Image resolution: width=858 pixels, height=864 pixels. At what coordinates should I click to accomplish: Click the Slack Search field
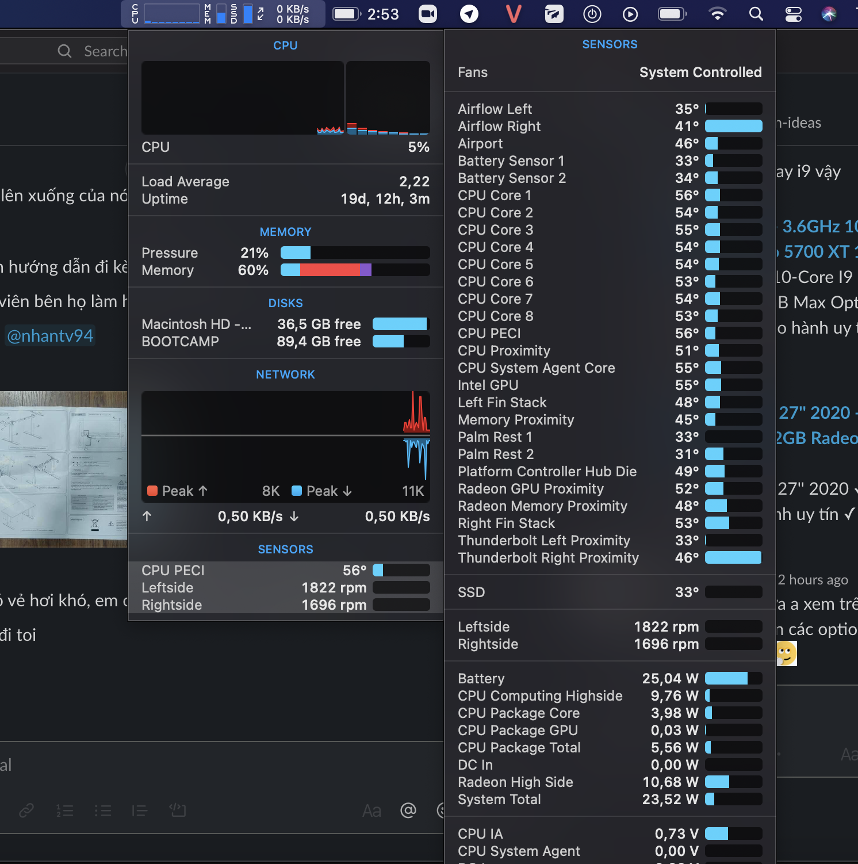click(x=92, y=51)
